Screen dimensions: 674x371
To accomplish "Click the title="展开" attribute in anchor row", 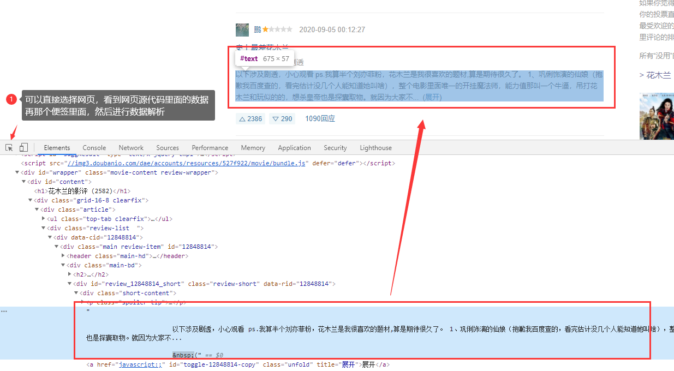I will pos(337,364).
